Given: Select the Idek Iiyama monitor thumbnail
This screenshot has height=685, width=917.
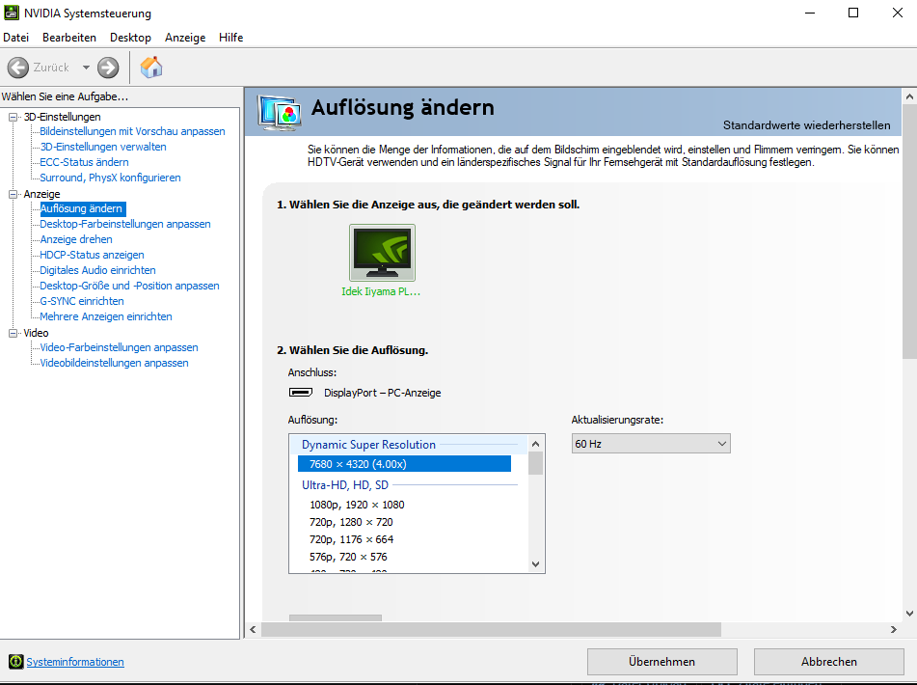Looking at the screenshot, I should pyautogui.click(x=382, y=253).
